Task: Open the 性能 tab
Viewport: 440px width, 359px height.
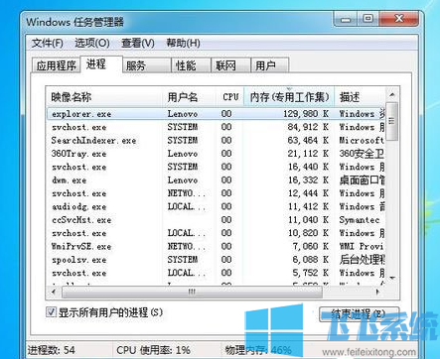Action: (191, 65)
